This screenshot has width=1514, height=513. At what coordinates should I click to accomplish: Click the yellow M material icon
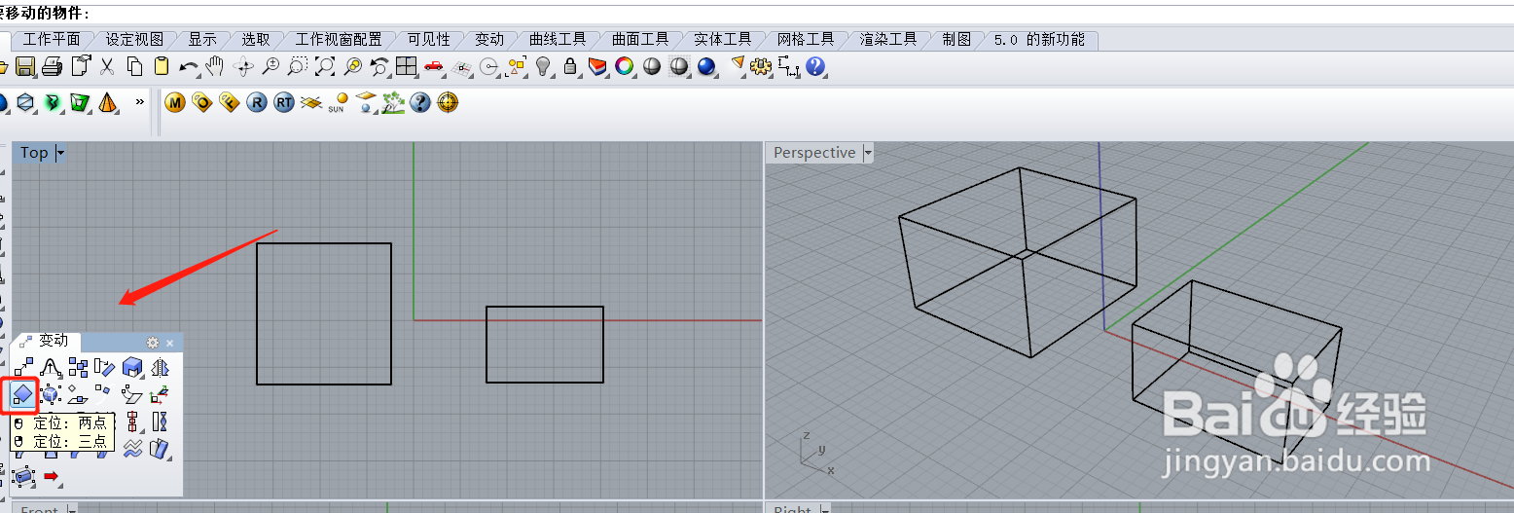click(175, 102)
